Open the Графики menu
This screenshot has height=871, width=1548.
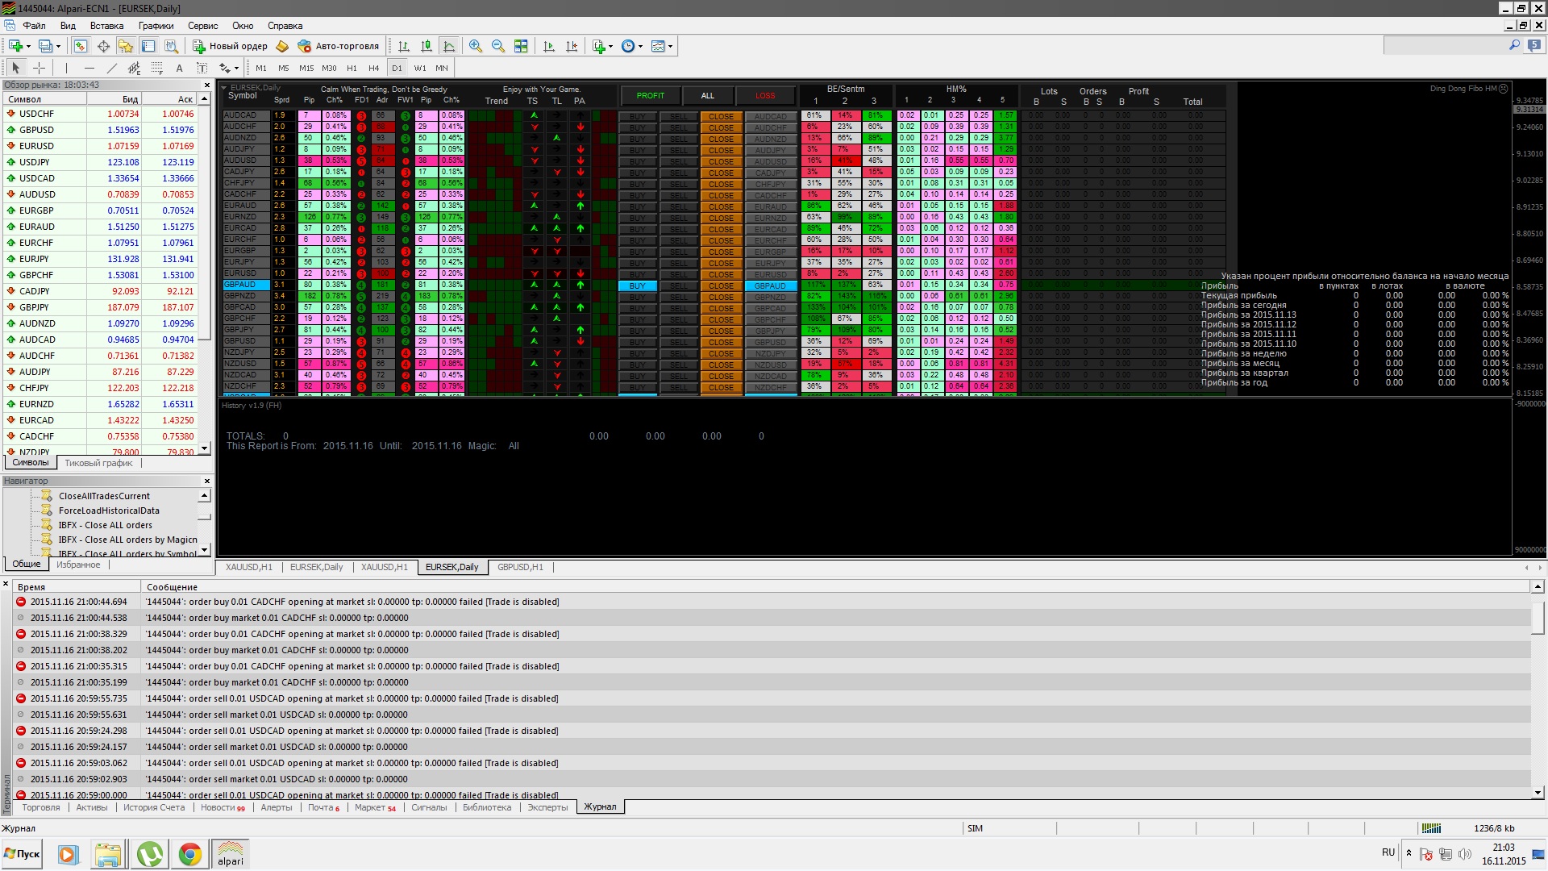point(156,26)
